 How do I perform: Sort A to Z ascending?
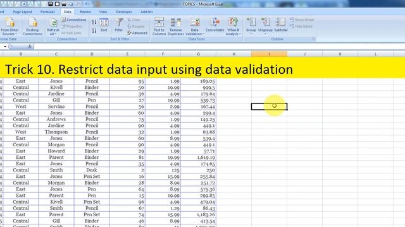[94, 23]
